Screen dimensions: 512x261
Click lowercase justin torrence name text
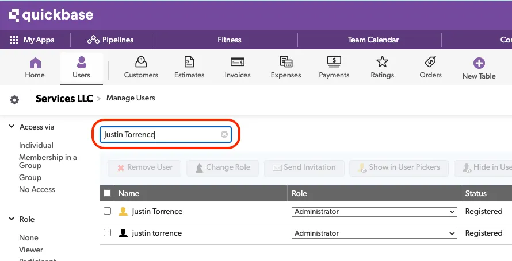coord(156,233)
